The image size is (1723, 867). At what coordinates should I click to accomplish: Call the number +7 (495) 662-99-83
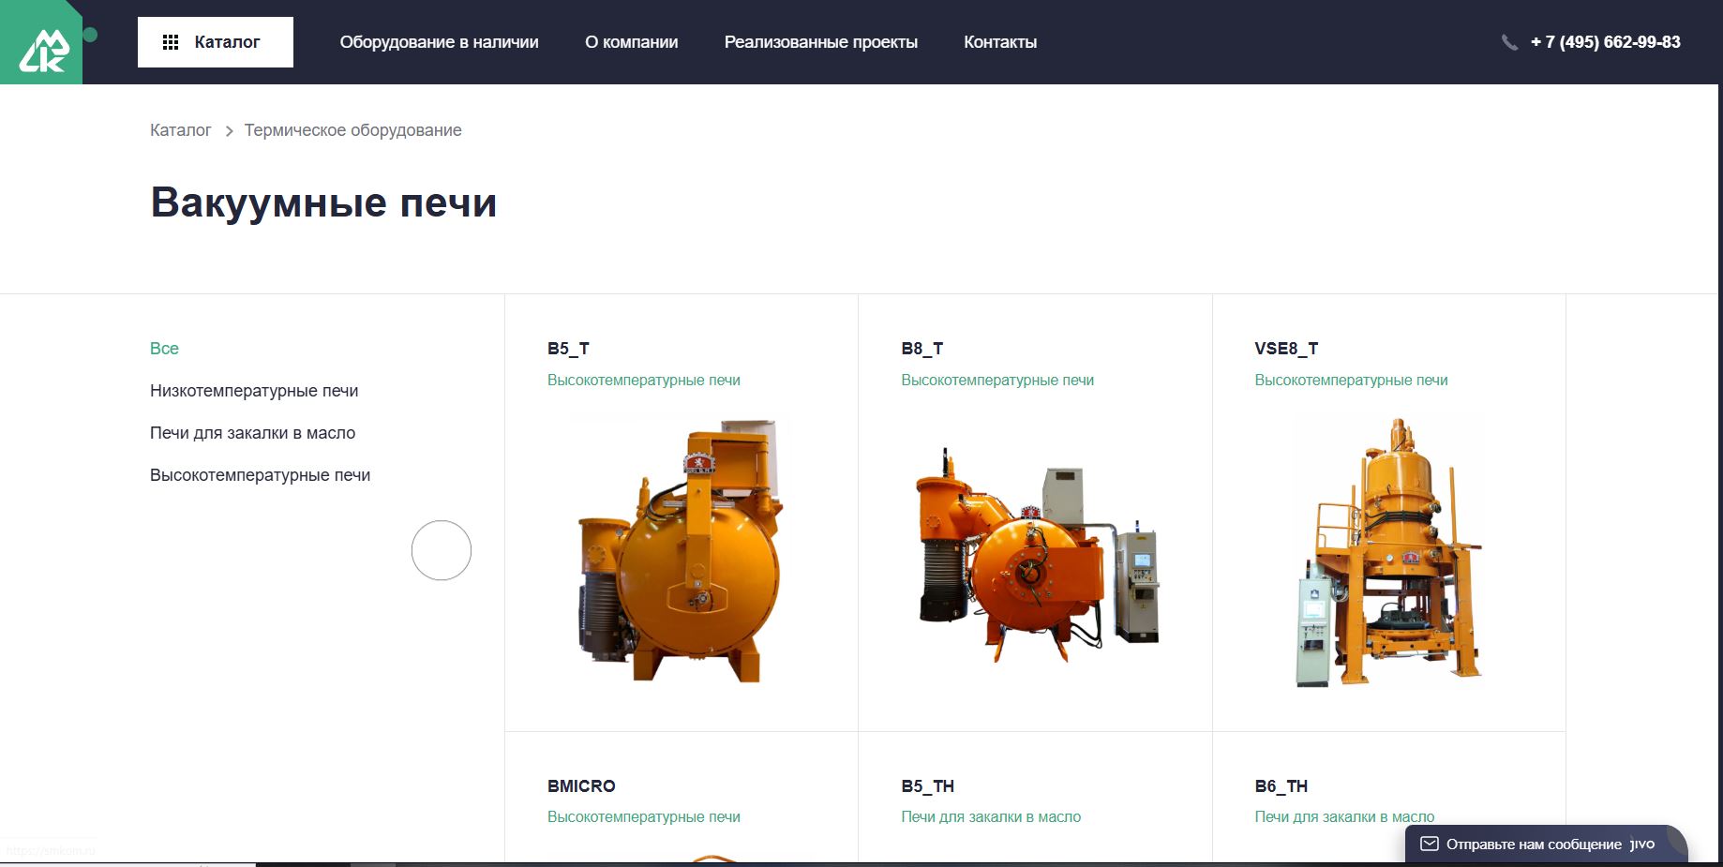pos(1606,42)
